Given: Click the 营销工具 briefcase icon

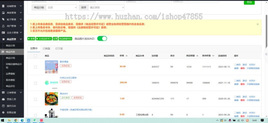Looking at the screenshot, I should click(x=3, y=99).
